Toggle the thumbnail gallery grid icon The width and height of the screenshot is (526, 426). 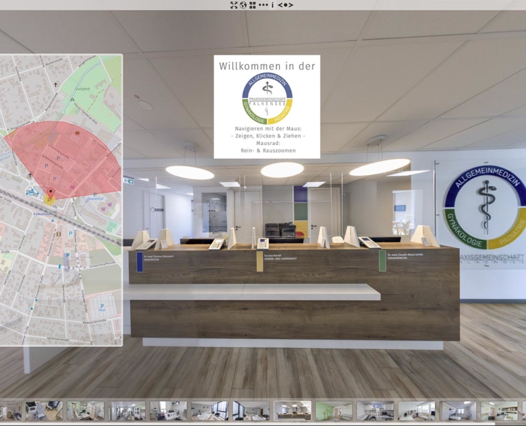[253, 5]
